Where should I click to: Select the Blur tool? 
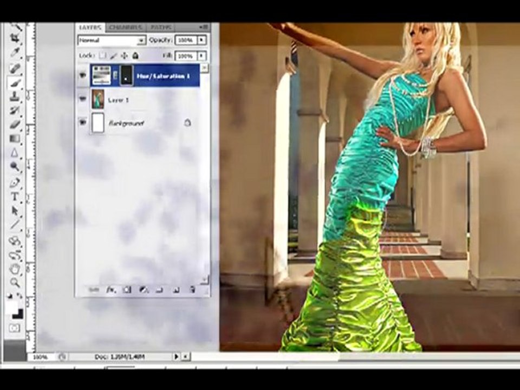[15, 153]
